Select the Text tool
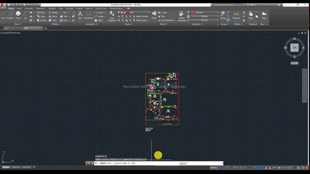Image resolution: width=310 pixels, height=174 pixels. [80, 15]
